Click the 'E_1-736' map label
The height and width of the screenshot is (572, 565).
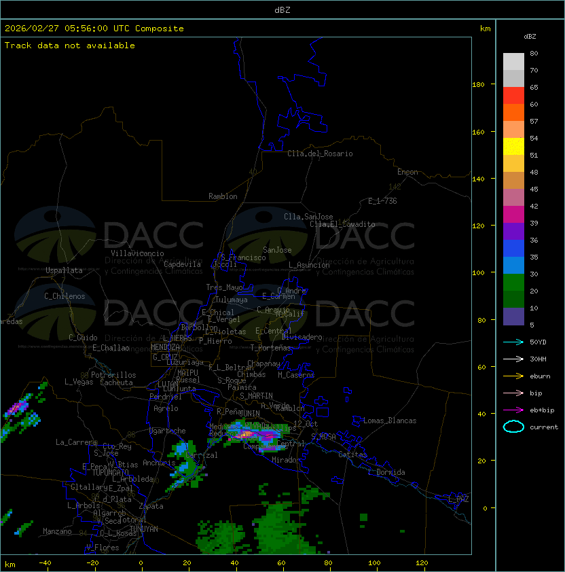click(x=382, y=201)
